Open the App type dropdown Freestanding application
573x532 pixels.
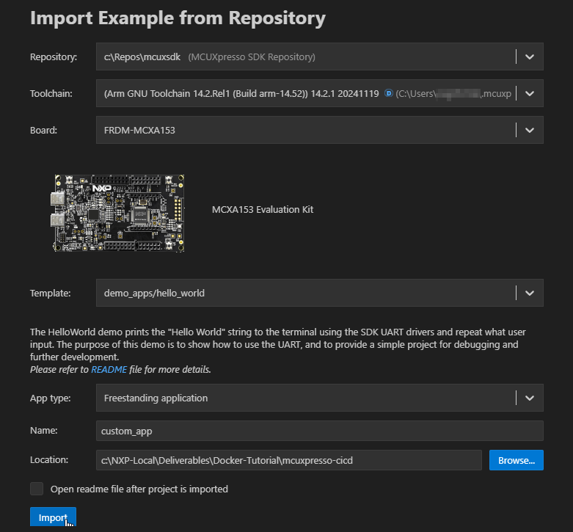(319, 398)
